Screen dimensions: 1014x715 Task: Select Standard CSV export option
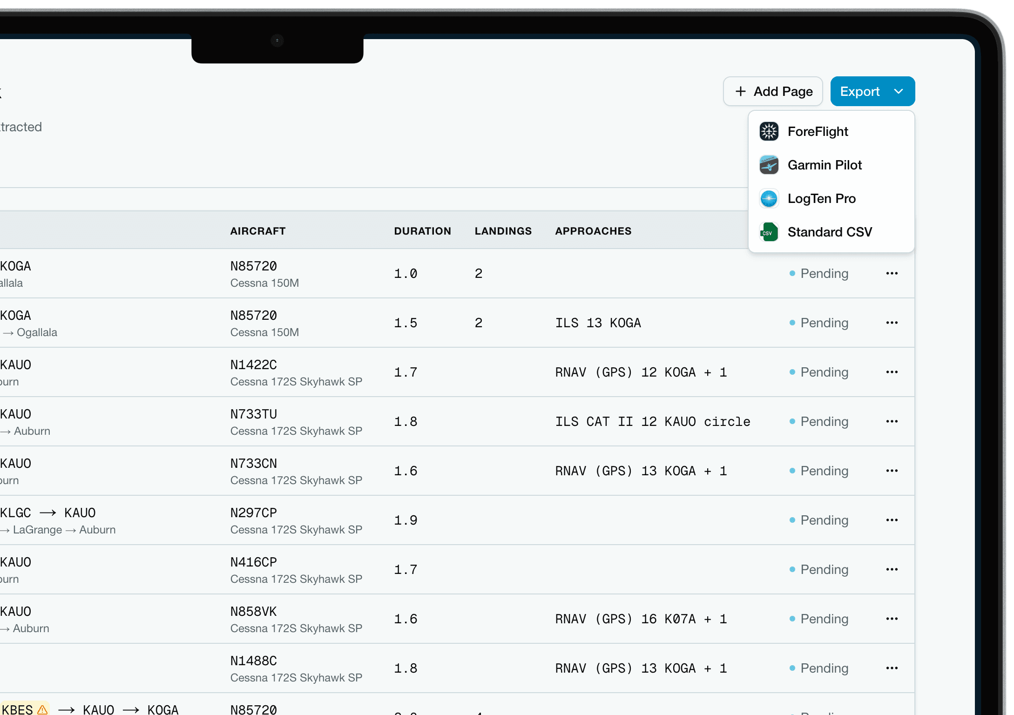830,232
